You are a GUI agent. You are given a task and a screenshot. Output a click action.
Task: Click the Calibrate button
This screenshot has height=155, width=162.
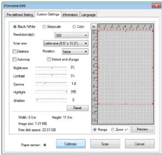(x=71, y=144)
